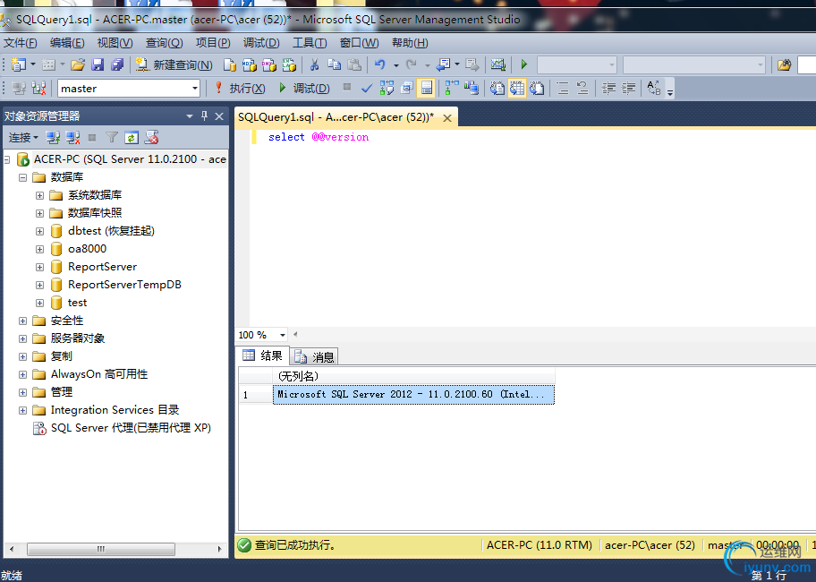Expand the AlwaysOn 高可用性 folder

point(22,374)
